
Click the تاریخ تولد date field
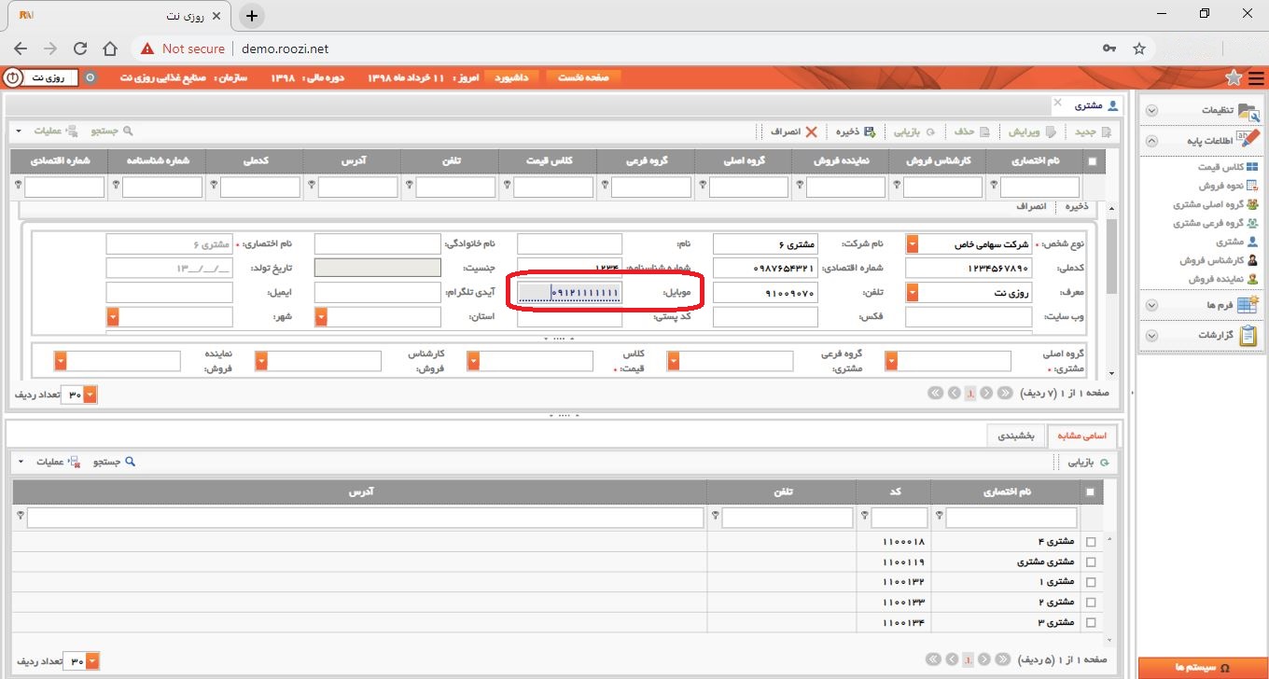click(169, 269)
